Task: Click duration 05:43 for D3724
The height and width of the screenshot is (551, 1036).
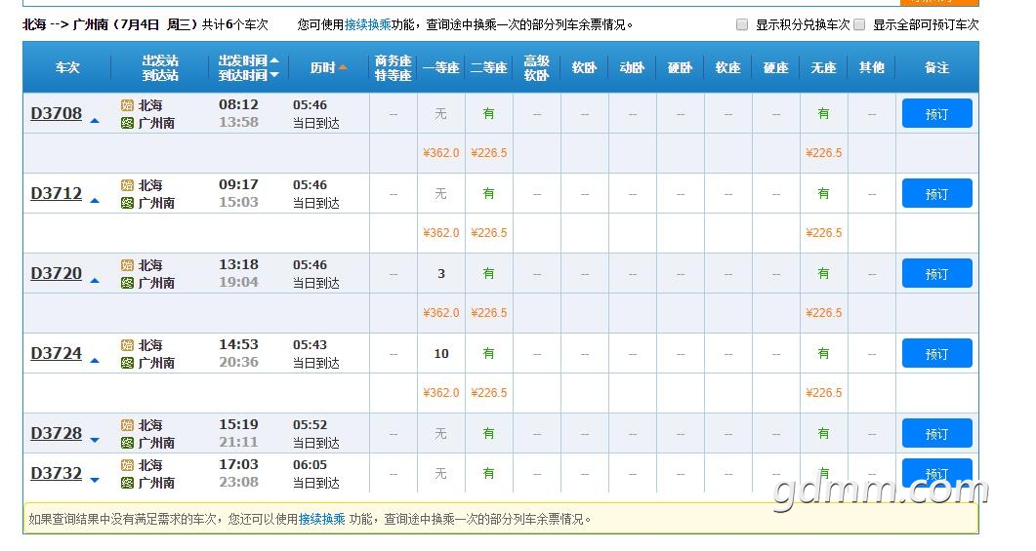Action: coord(310,344)
